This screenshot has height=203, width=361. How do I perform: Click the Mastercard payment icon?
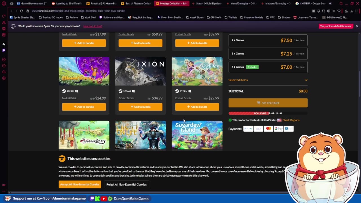pos(268,129)
